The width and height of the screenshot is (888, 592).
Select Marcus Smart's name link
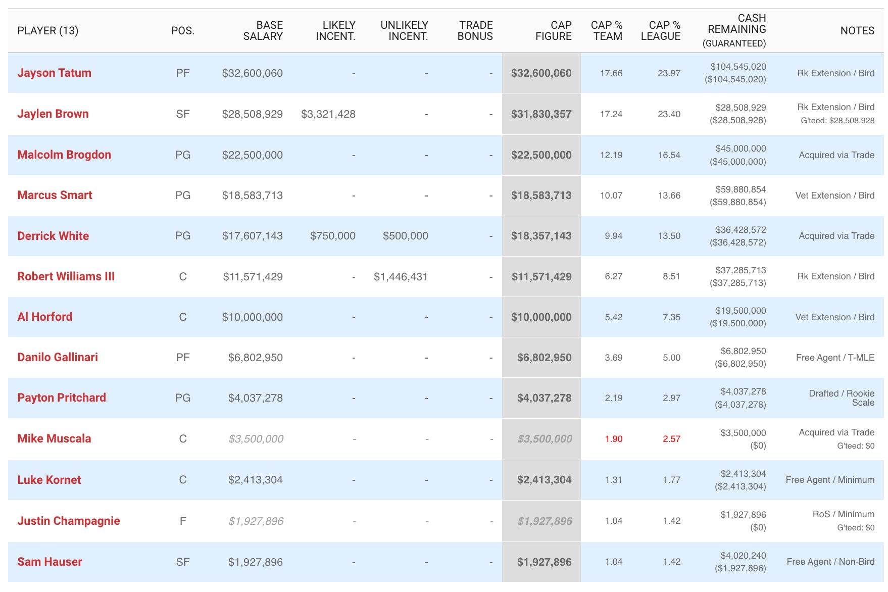tap(55, 195)
